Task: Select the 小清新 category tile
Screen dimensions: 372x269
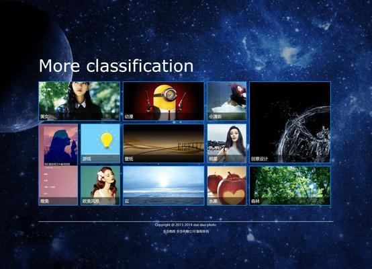Action: click(227, 101)
